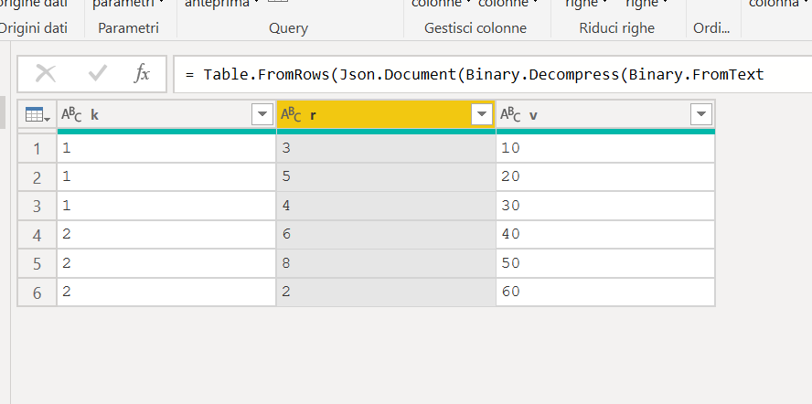Select the column header k
812x404 pixels.
[x=166, y=114]
